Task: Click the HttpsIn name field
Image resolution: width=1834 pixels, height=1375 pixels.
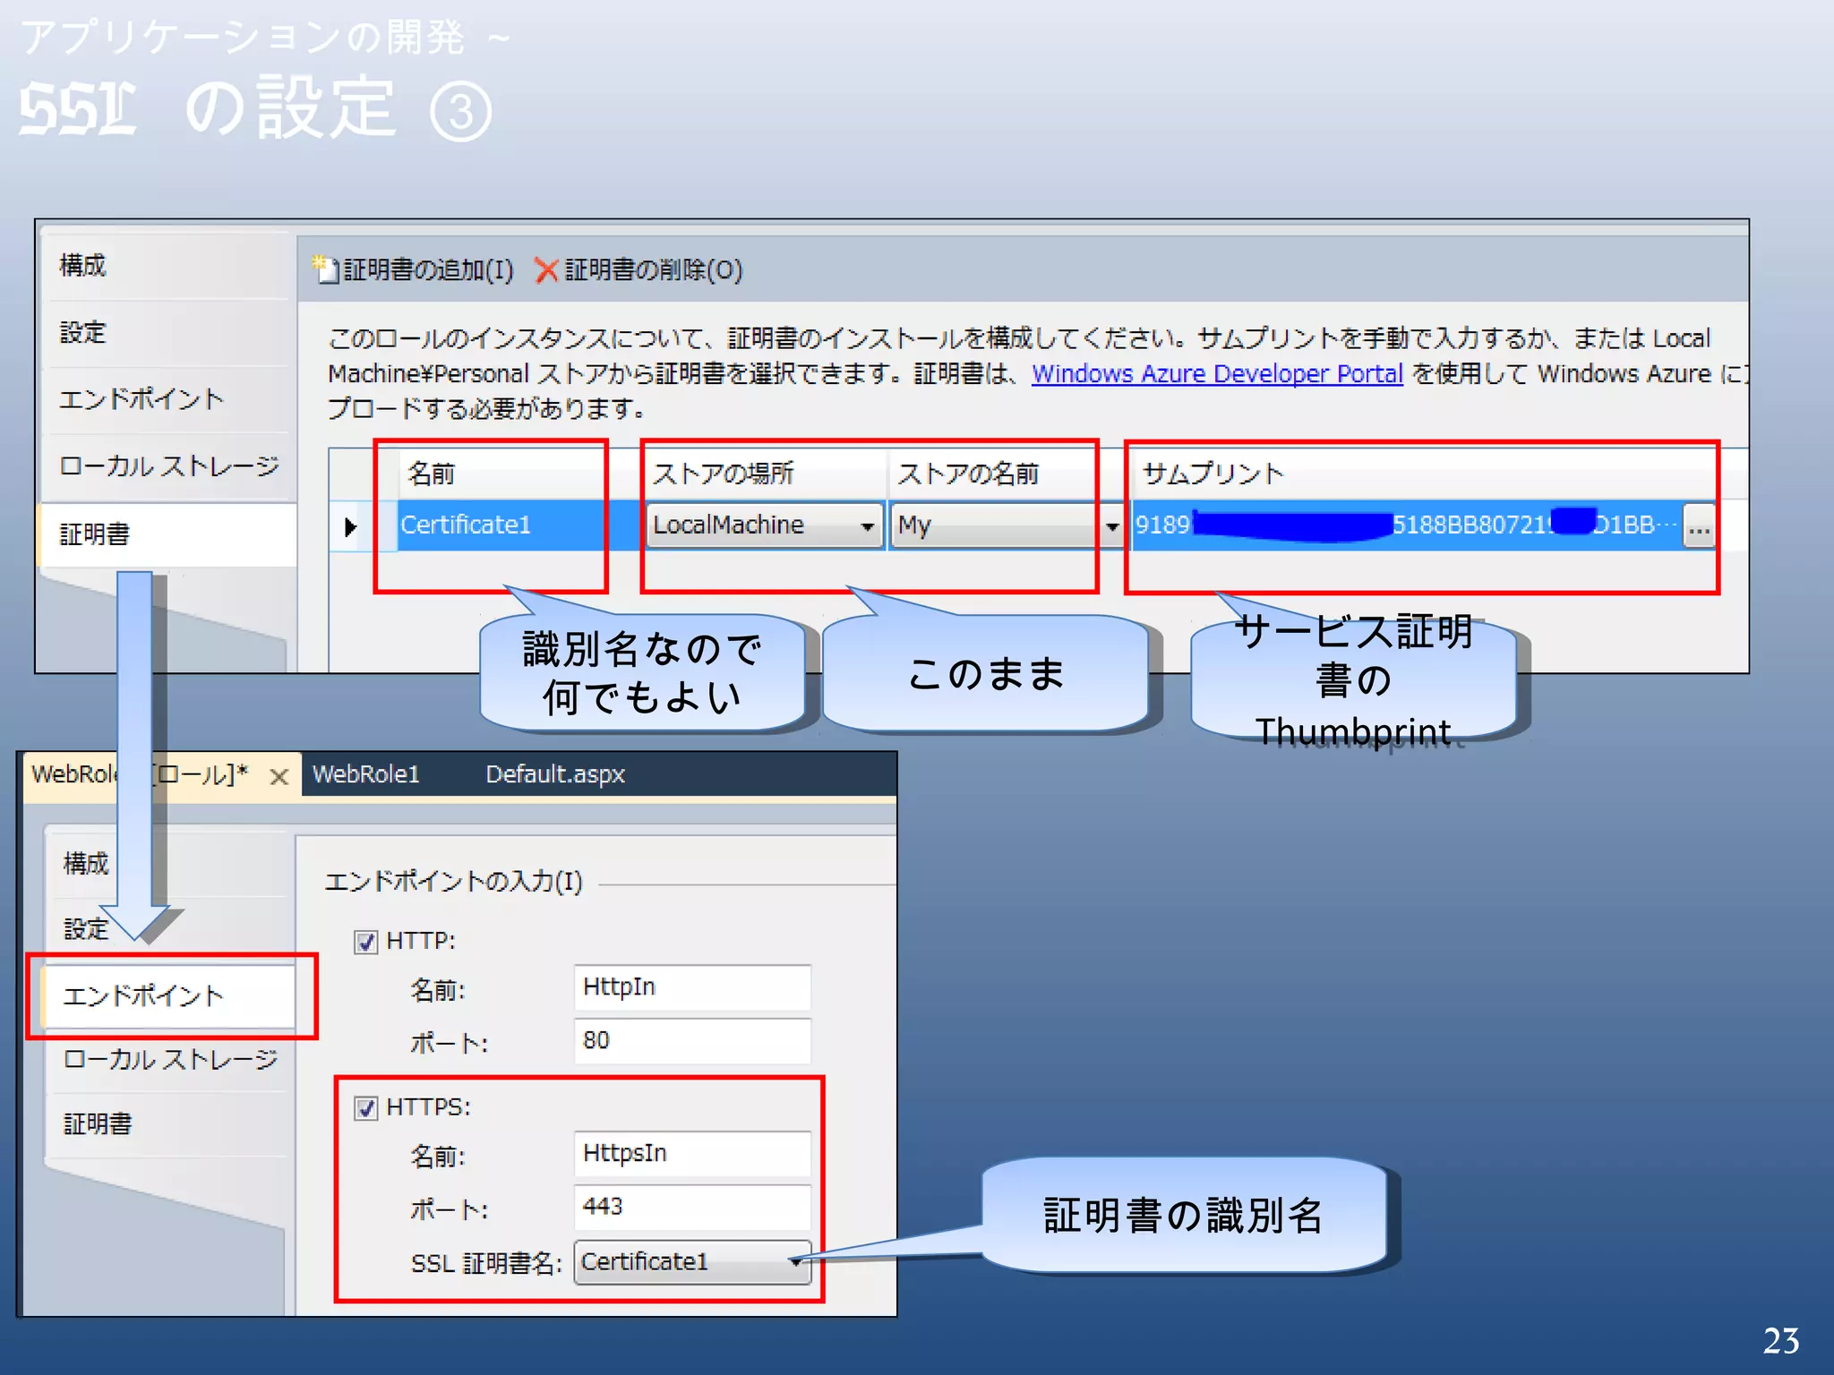Action: [x=692, y=1153]
